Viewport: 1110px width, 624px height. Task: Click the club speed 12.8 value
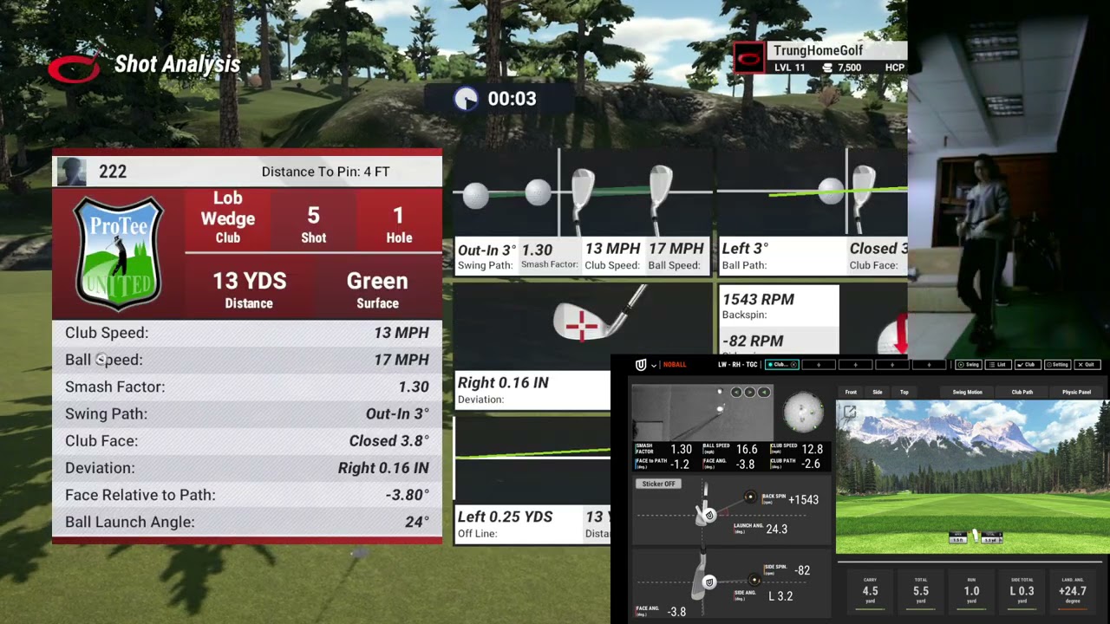point(813,449)
